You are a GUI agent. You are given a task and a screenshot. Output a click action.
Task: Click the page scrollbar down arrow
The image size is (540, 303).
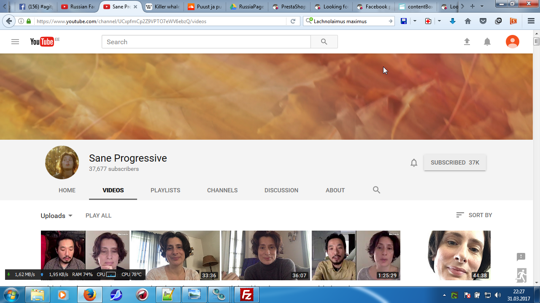(x=536, y=283)
